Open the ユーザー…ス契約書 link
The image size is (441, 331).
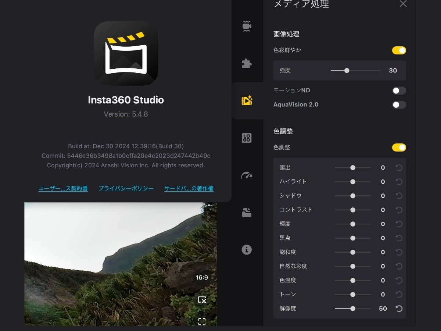click(x=63, y=189)
